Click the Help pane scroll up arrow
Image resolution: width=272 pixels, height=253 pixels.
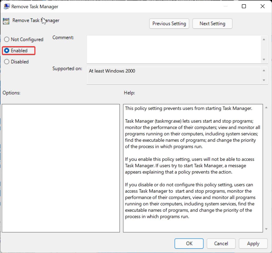click(266, 107)
